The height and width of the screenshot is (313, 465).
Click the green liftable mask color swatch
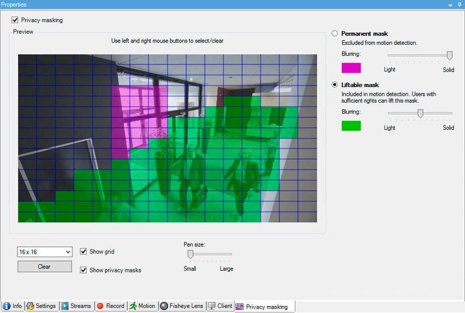coord(351,125)
